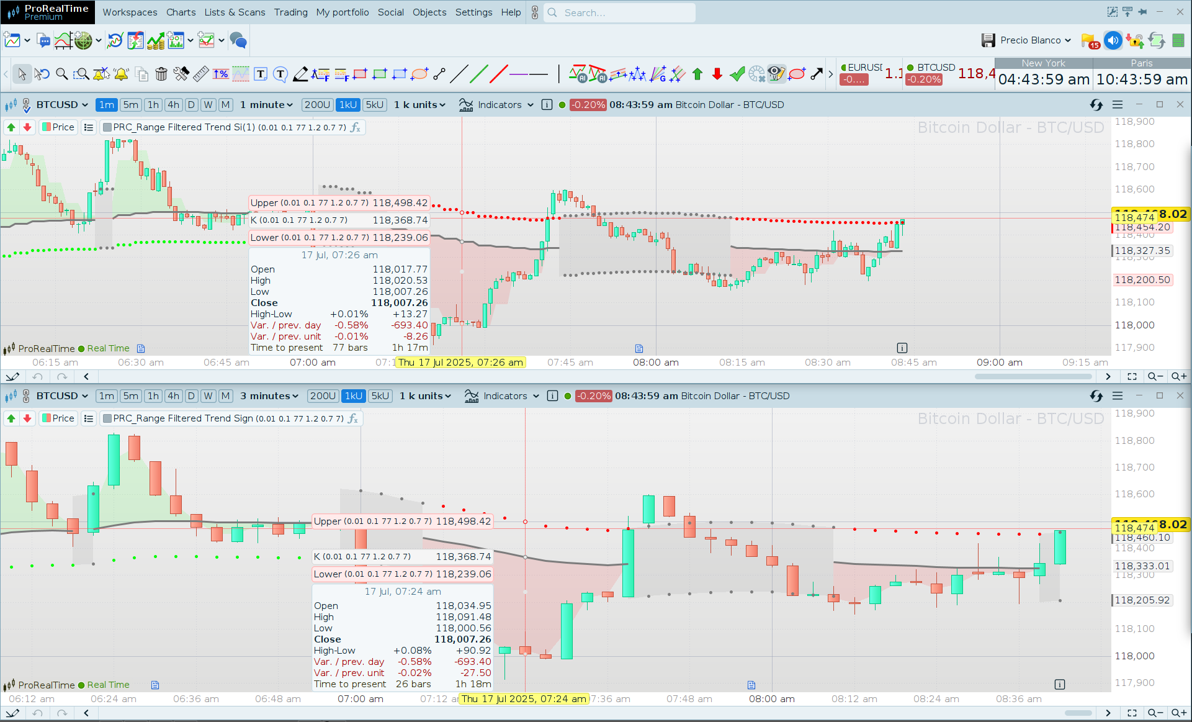
Task: Select the red line color tool
Action: (x=499, y=74)
